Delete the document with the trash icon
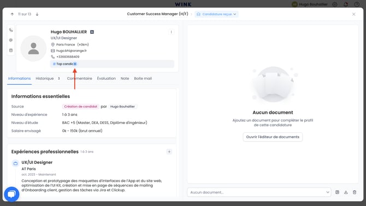Image resolution: width=366 pixels, height=206 pixels. pos(355,192)
